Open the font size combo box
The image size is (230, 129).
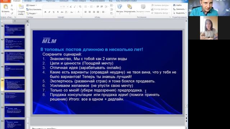[x=65, y=7]
